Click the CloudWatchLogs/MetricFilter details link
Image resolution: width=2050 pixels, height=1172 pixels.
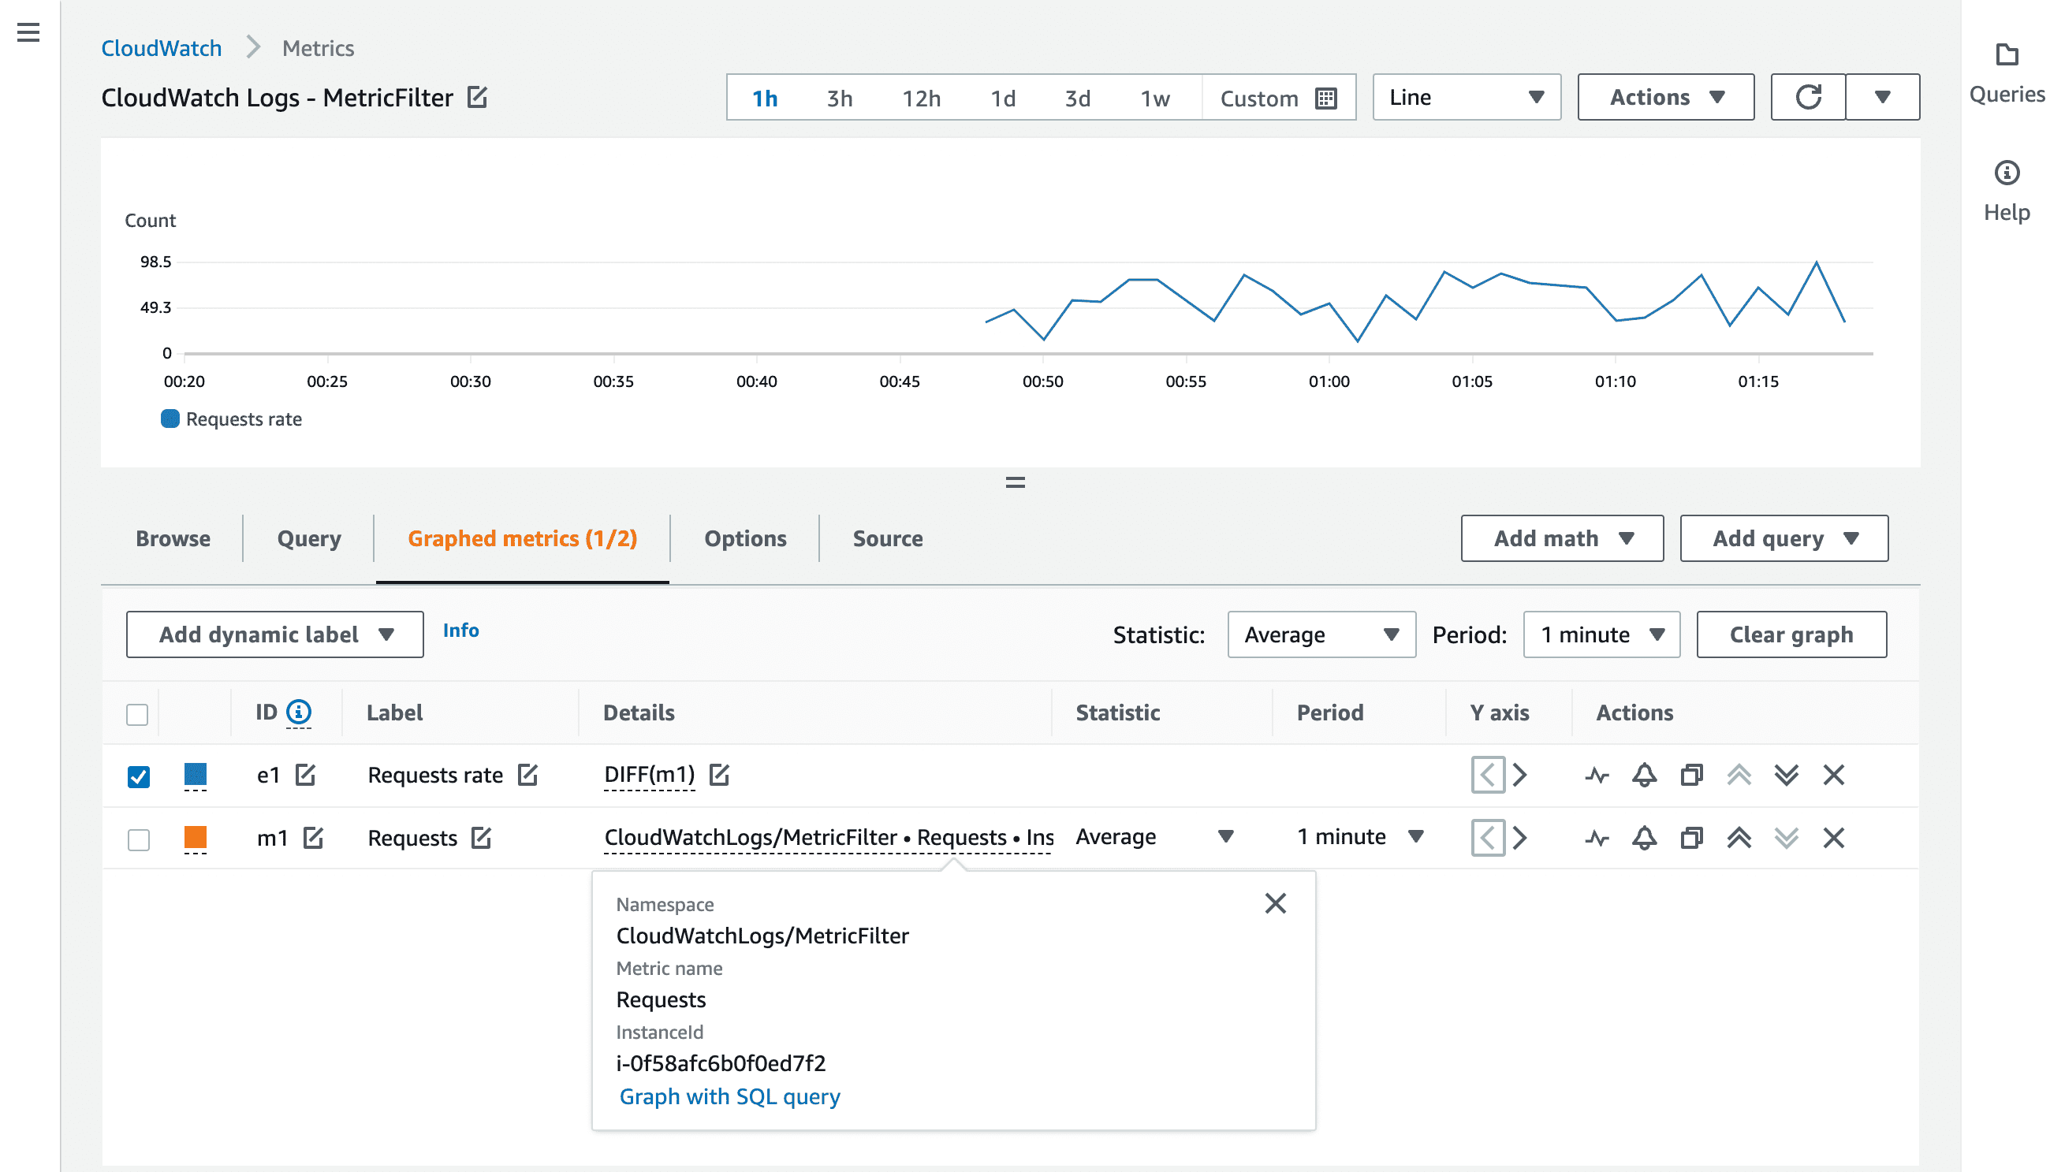[x=829, y=838]
